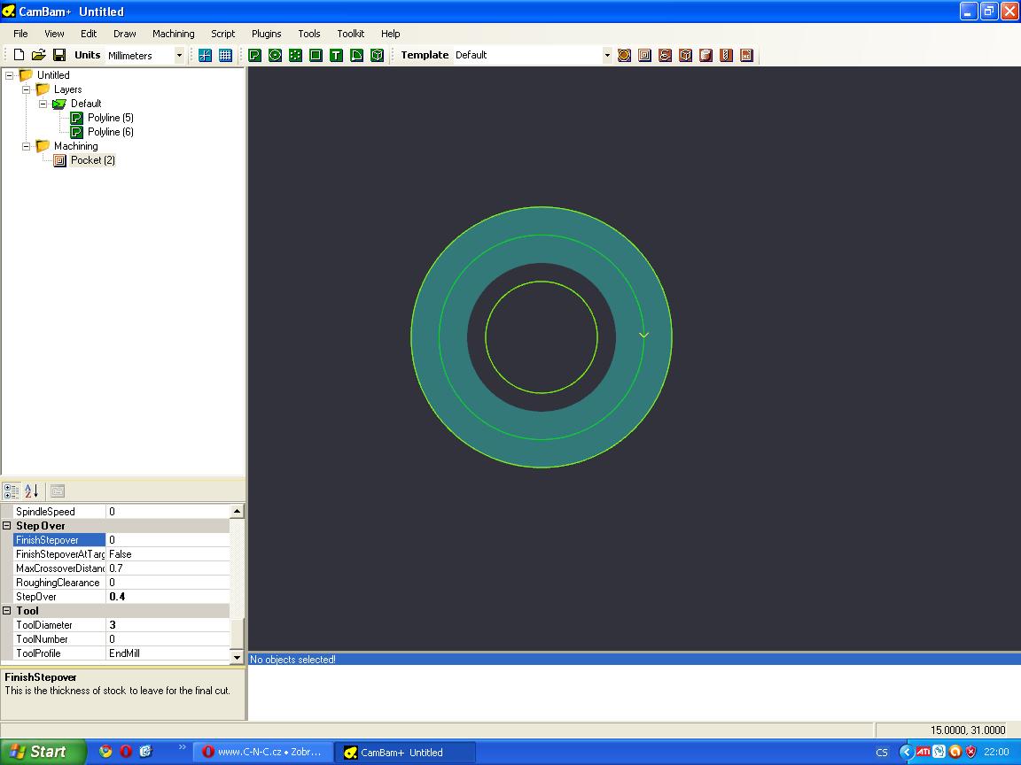Viewport: 1021px width, 765px height.
Task: Switch properties to alphabetical sort view
Action: [x=31, y=491]
